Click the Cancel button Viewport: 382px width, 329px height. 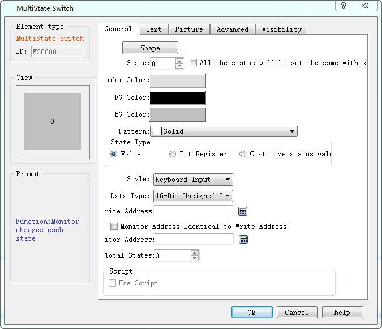[x=297, y=313]
